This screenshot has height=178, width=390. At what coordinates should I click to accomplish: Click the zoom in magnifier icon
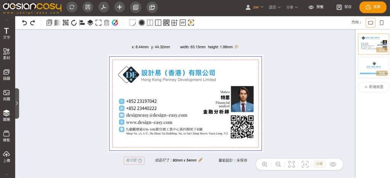pos(265,164)
